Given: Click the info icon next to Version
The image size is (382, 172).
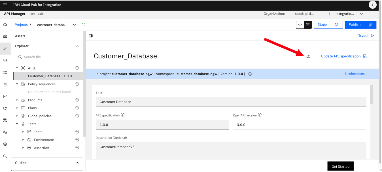Looking at the screenshot, I should 250,74.
